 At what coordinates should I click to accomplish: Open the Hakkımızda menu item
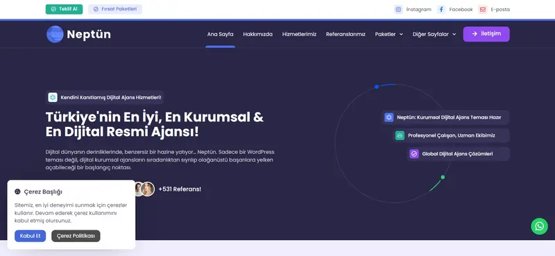point(257,35)
